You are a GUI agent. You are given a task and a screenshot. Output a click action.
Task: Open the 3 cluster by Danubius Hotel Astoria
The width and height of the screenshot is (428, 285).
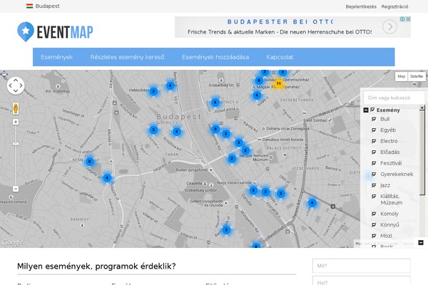(238, 142)
